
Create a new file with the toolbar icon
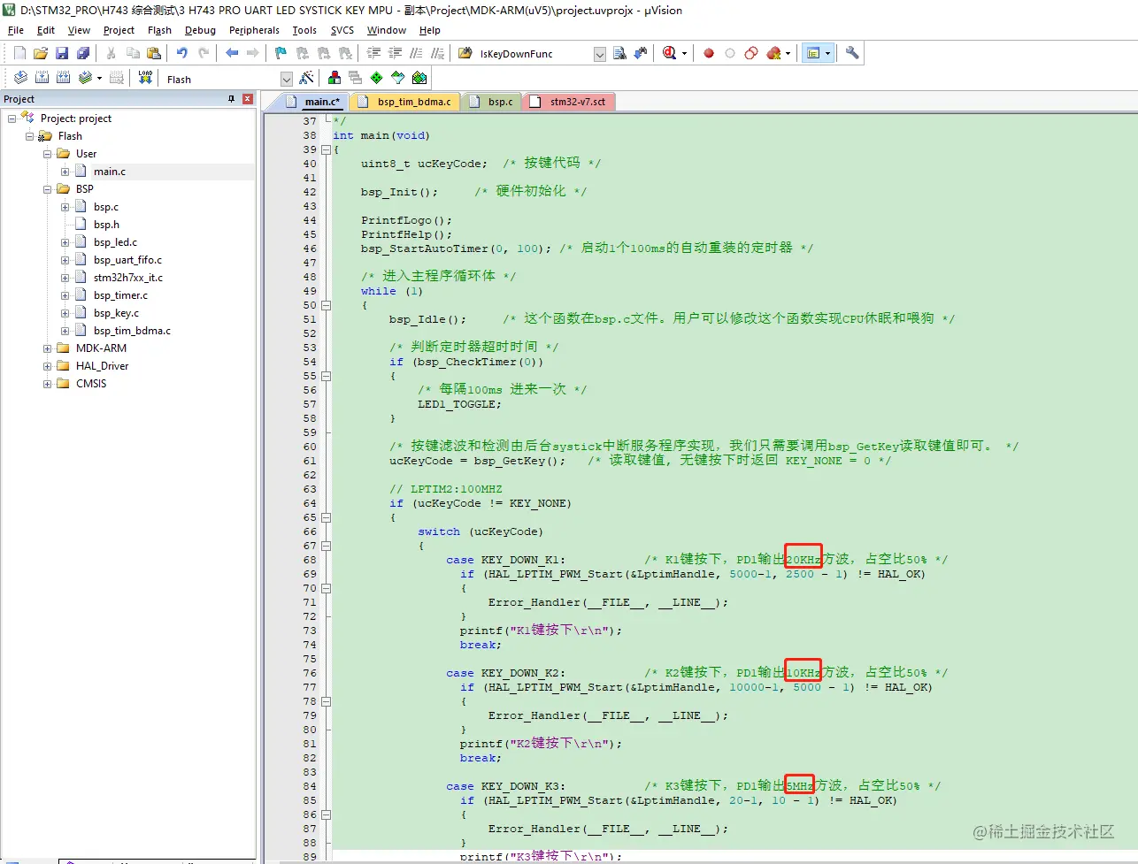(19, 53)
